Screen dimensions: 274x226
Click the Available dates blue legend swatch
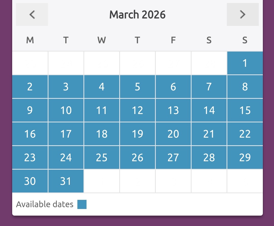tap(82, 204)
